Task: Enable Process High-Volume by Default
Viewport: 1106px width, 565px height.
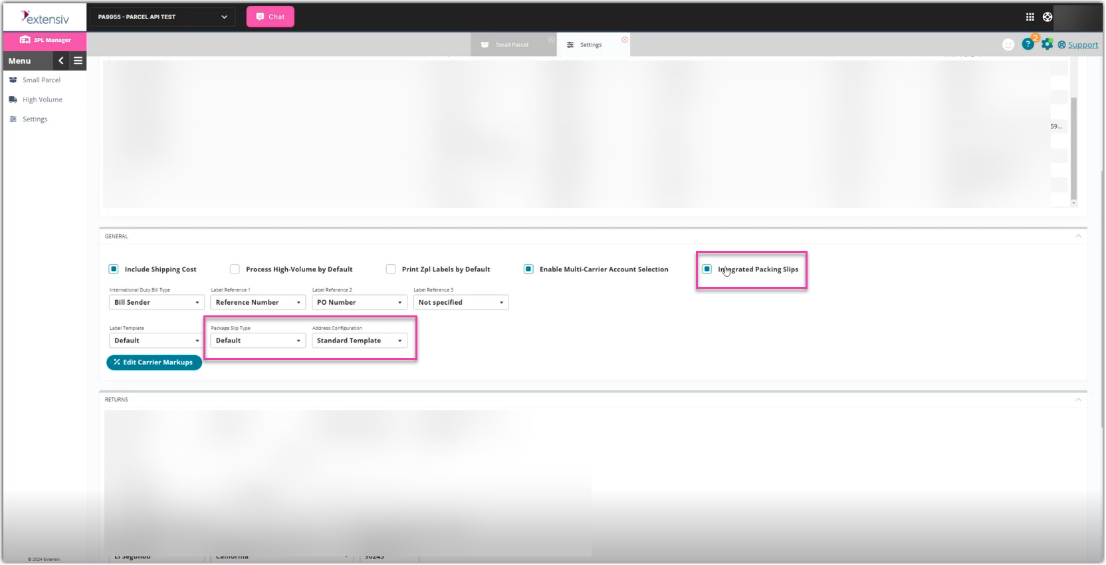Action: 235,269
